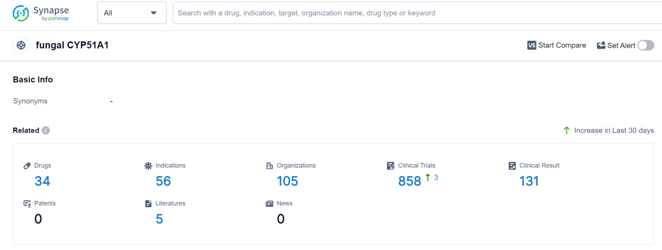Click the Clinical Trials icon
The width and height of the screenshot is (662, 250).
click(x=391, y=166)
